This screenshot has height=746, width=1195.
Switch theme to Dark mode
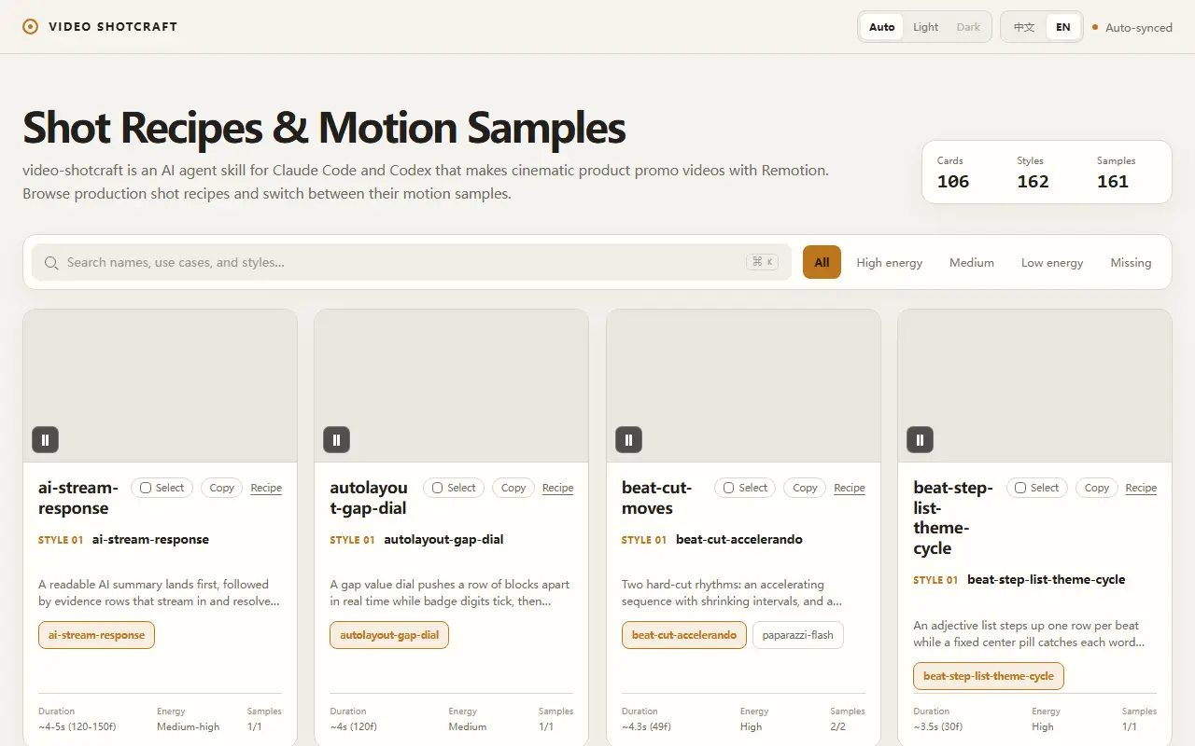tap(968, 27)
